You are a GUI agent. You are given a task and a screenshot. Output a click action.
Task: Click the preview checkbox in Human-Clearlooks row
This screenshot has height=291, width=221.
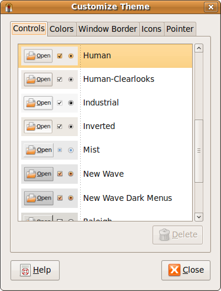click(x=60, y=80)
